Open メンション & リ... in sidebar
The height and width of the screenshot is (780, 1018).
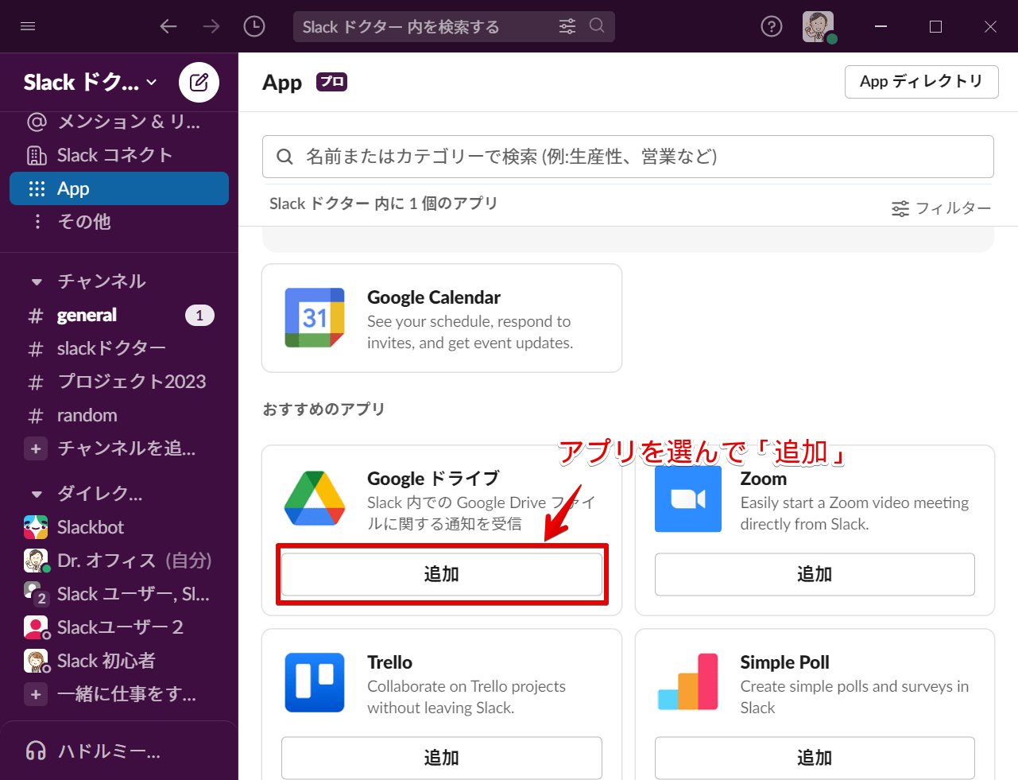tap(119, 122)
